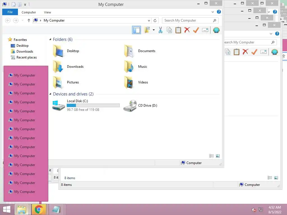287x215 pixels.
Task: Select Recent places under Favorites
Action: pyautogui.click(x=24, y=57)
